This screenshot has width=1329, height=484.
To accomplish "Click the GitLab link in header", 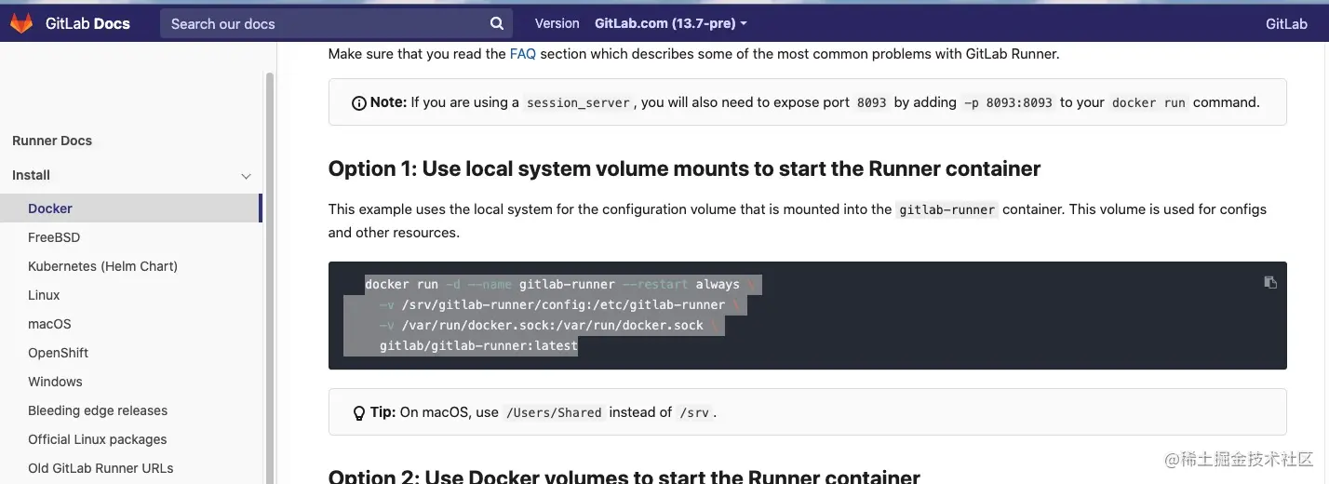I will [1286, 24].
